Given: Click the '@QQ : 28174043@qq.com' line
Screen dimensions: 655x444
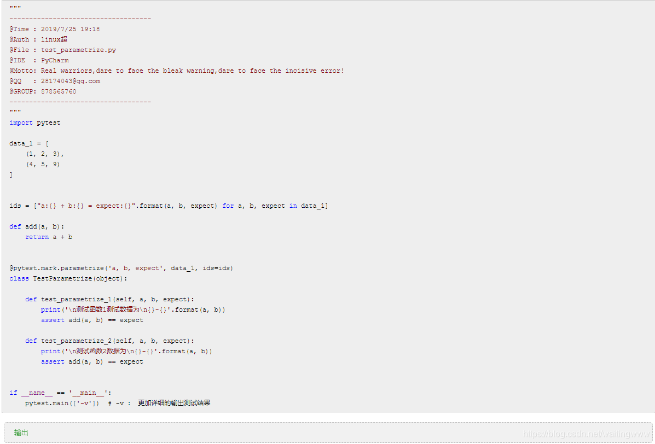Looking at the screenshot, I should tap(55, 81).
